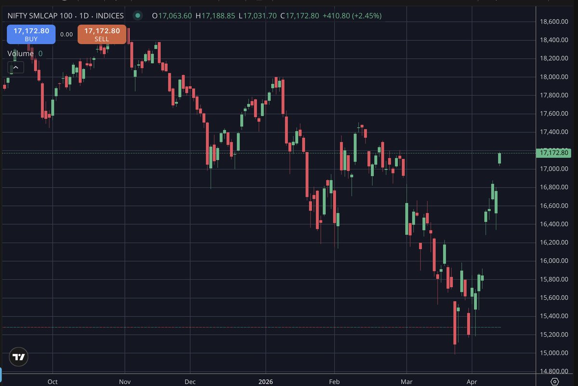Screen dimensions: 578x386
Task: Click the 17,600.00 price scale label
Action: tap(554, 114)
